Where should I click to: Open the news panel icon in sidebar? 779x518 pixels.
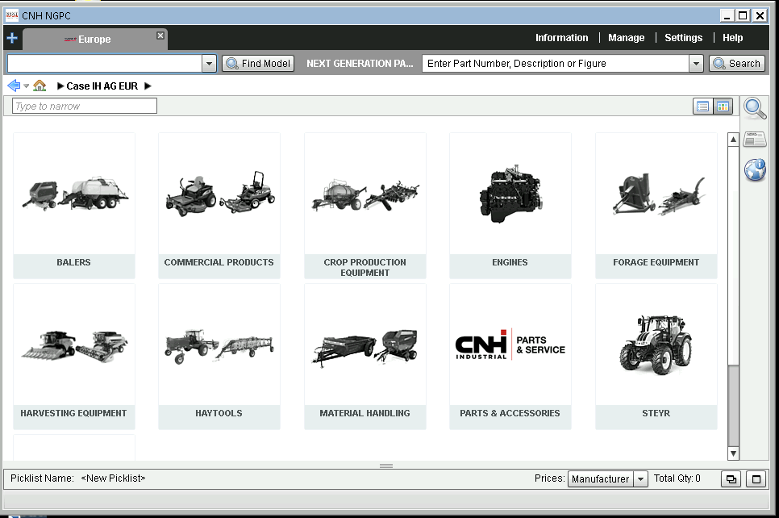click(x=754, y=140)
